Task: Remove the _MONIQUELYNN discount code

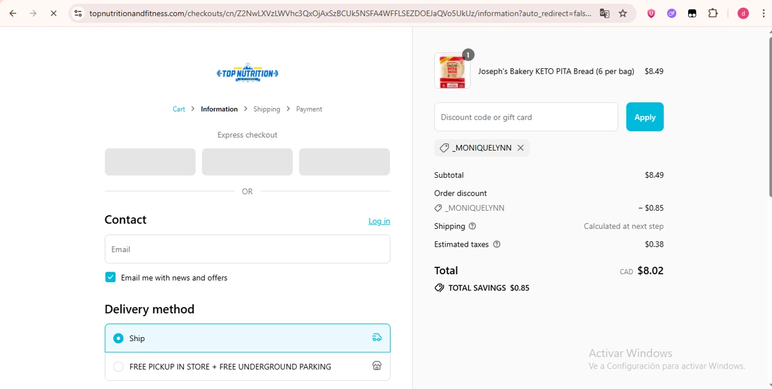Action: coord(520,148)
